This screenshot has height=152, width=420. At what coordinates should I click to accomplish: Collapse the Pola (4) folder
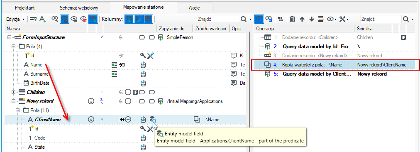click(14, 47)
